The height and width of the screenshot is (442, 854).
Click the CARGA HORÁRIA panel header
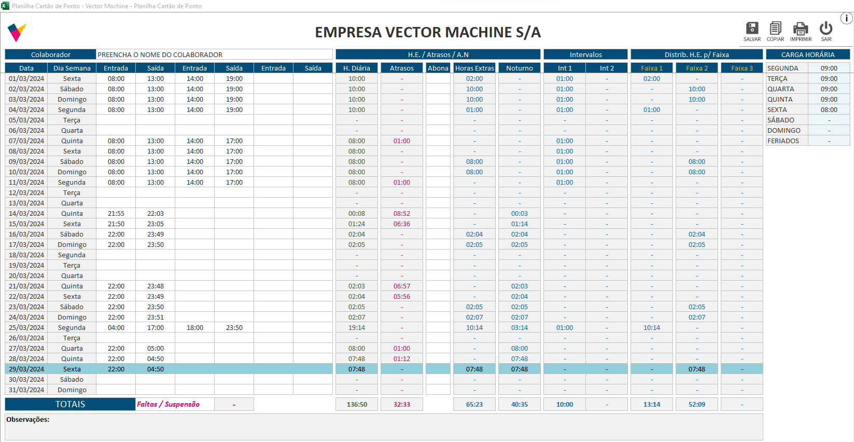(x=808, y=54)
